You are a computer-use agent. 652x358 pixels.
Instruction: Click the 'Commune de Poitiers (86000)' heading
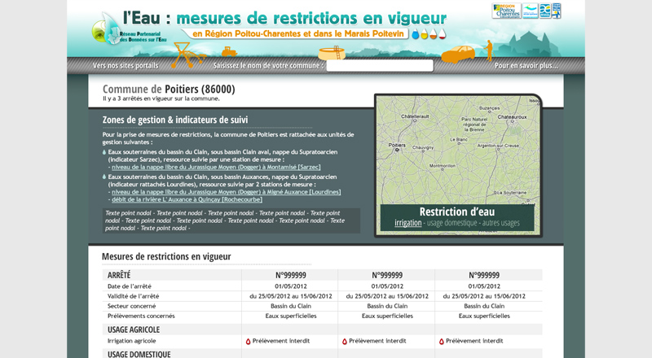[169, 89]
